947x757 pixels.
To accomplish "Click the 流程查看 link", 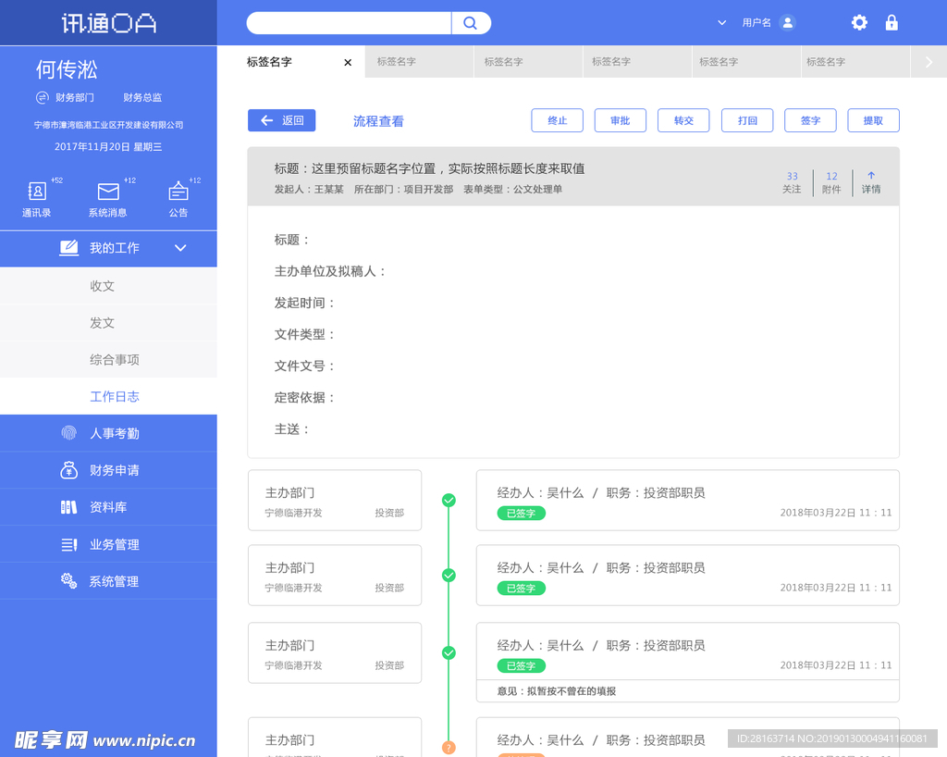I will [x=378, y=121].
